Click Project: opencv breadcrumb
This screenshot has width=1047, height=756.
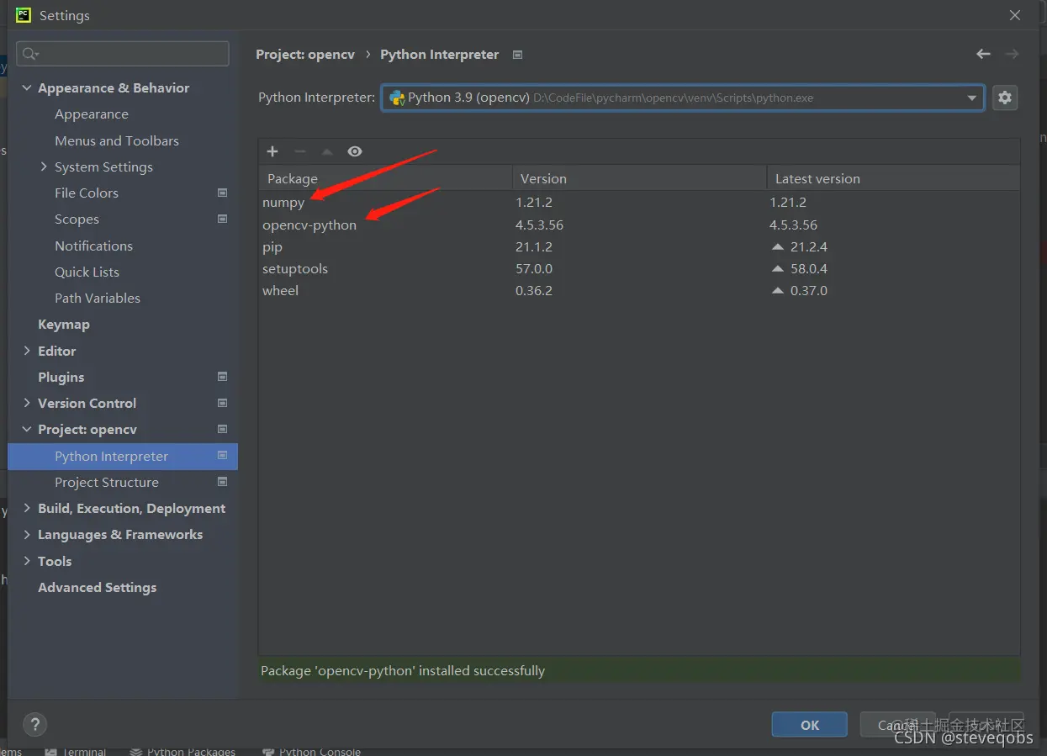[x=305, y=55]
